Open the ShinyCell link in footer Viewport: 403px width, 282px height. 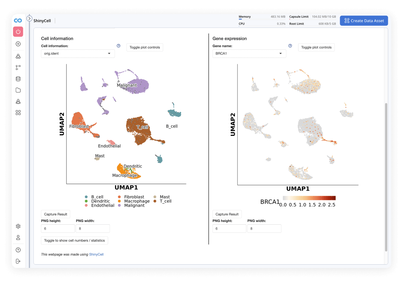[x=96, y=254]
